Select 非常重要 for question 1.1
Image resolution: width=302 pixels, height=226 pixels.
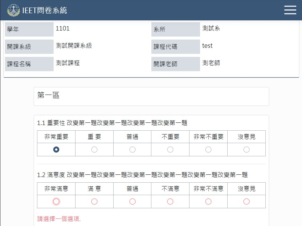coord(56,149)
